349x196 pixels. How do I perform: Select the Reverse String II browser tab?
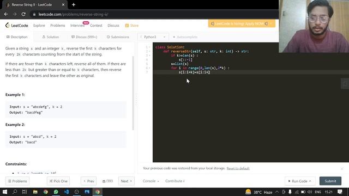(34, 5)
